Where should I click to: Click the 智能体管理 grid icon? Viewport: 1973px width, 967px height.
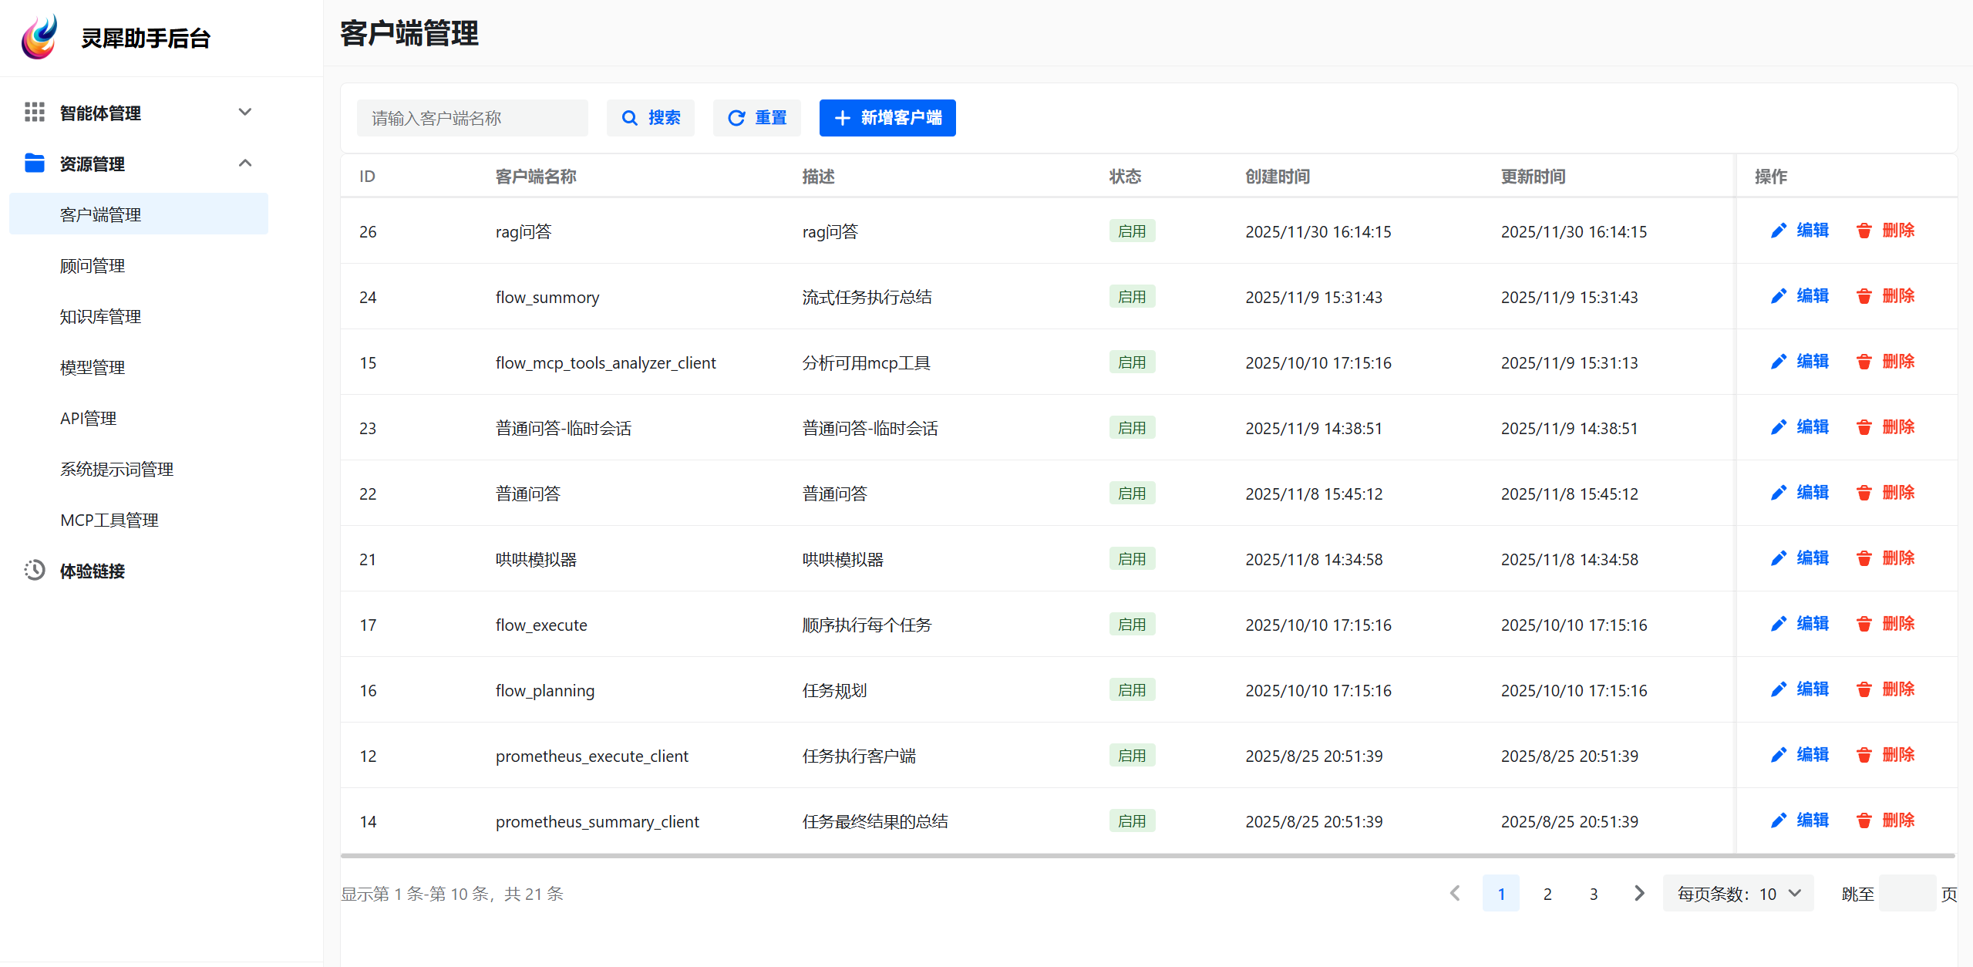pos(35,113)
